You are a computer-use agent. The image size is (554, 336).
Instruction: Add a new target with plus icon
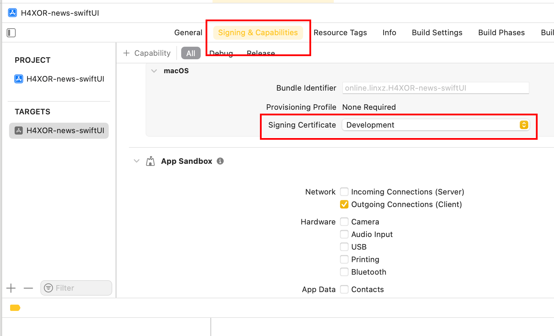tap(11, 288)
